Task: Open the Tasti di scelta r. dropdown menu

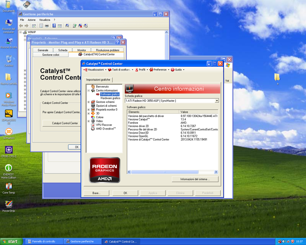Action: [121, 70]
